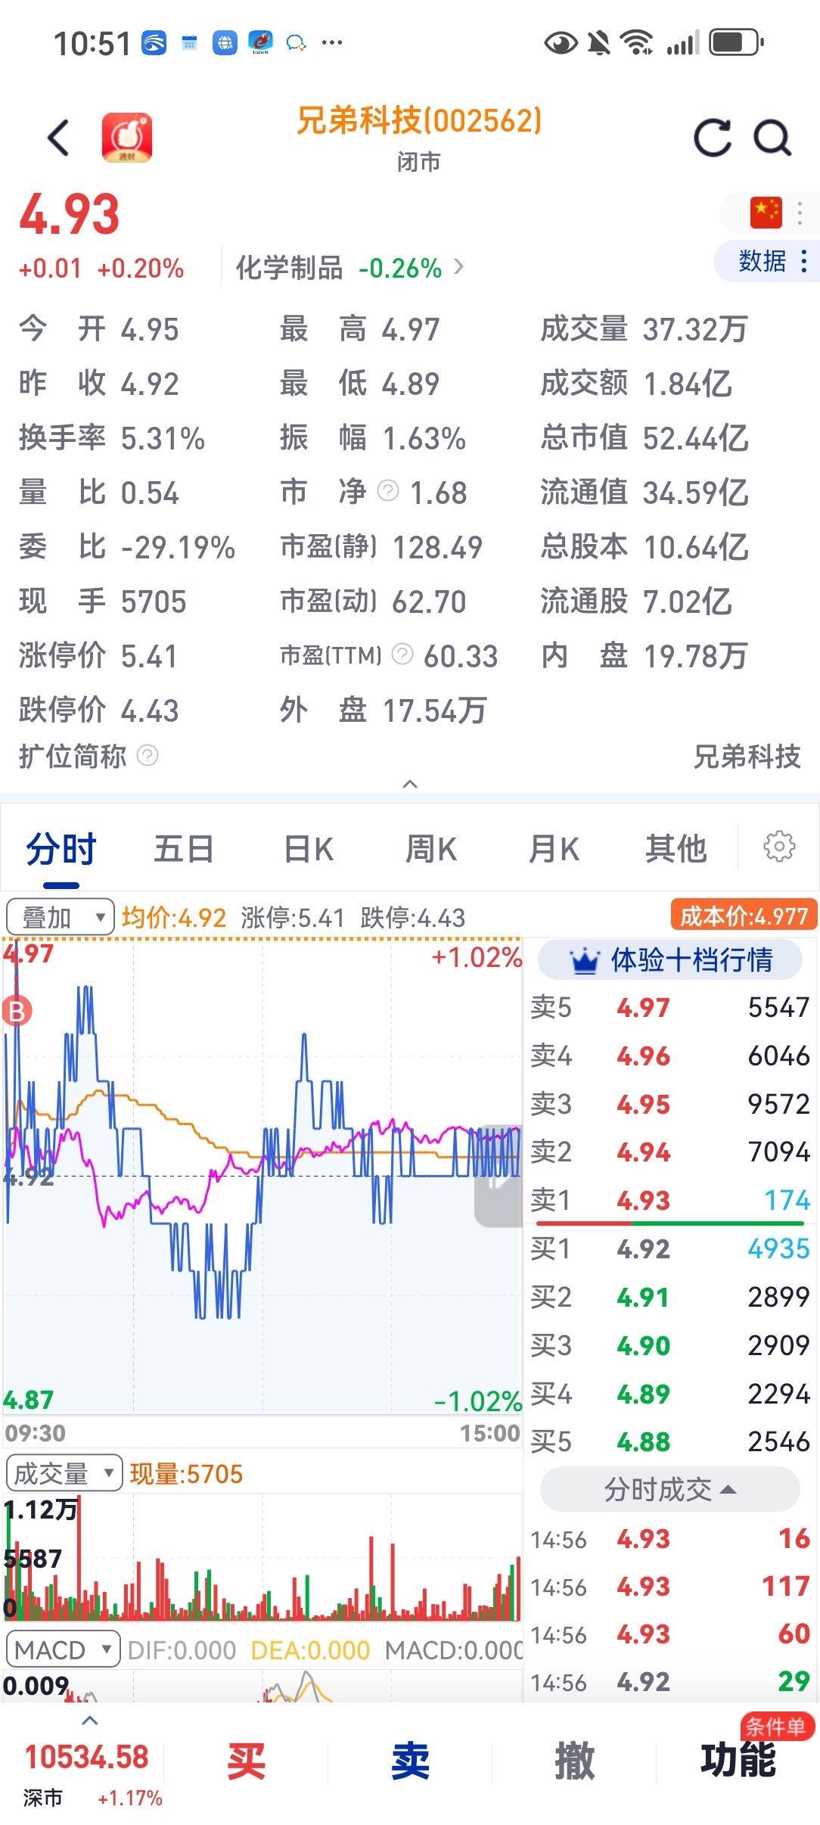Viewport: 820px width, 1825px height.
Task: Open the MACD indicator dropdown
Action: [x=64, y=1649]
